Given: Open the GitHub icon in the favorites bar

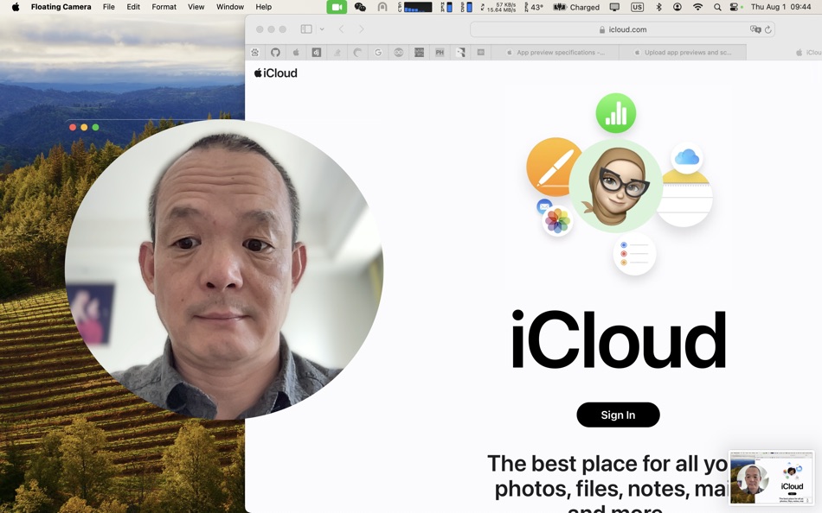Looking at the screenshot, I should 275,52.
